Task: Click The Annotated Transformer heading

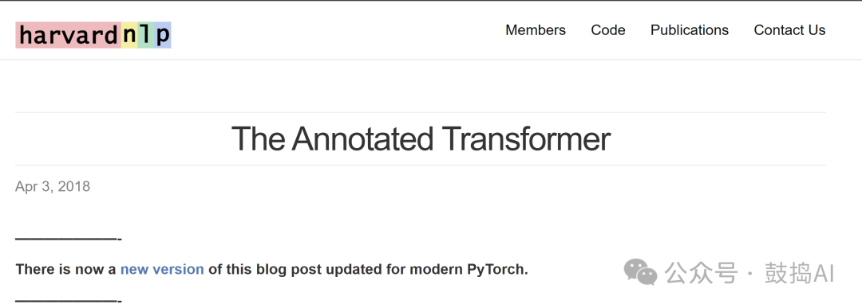Action: pyautogui.click(x=421, y=138)
